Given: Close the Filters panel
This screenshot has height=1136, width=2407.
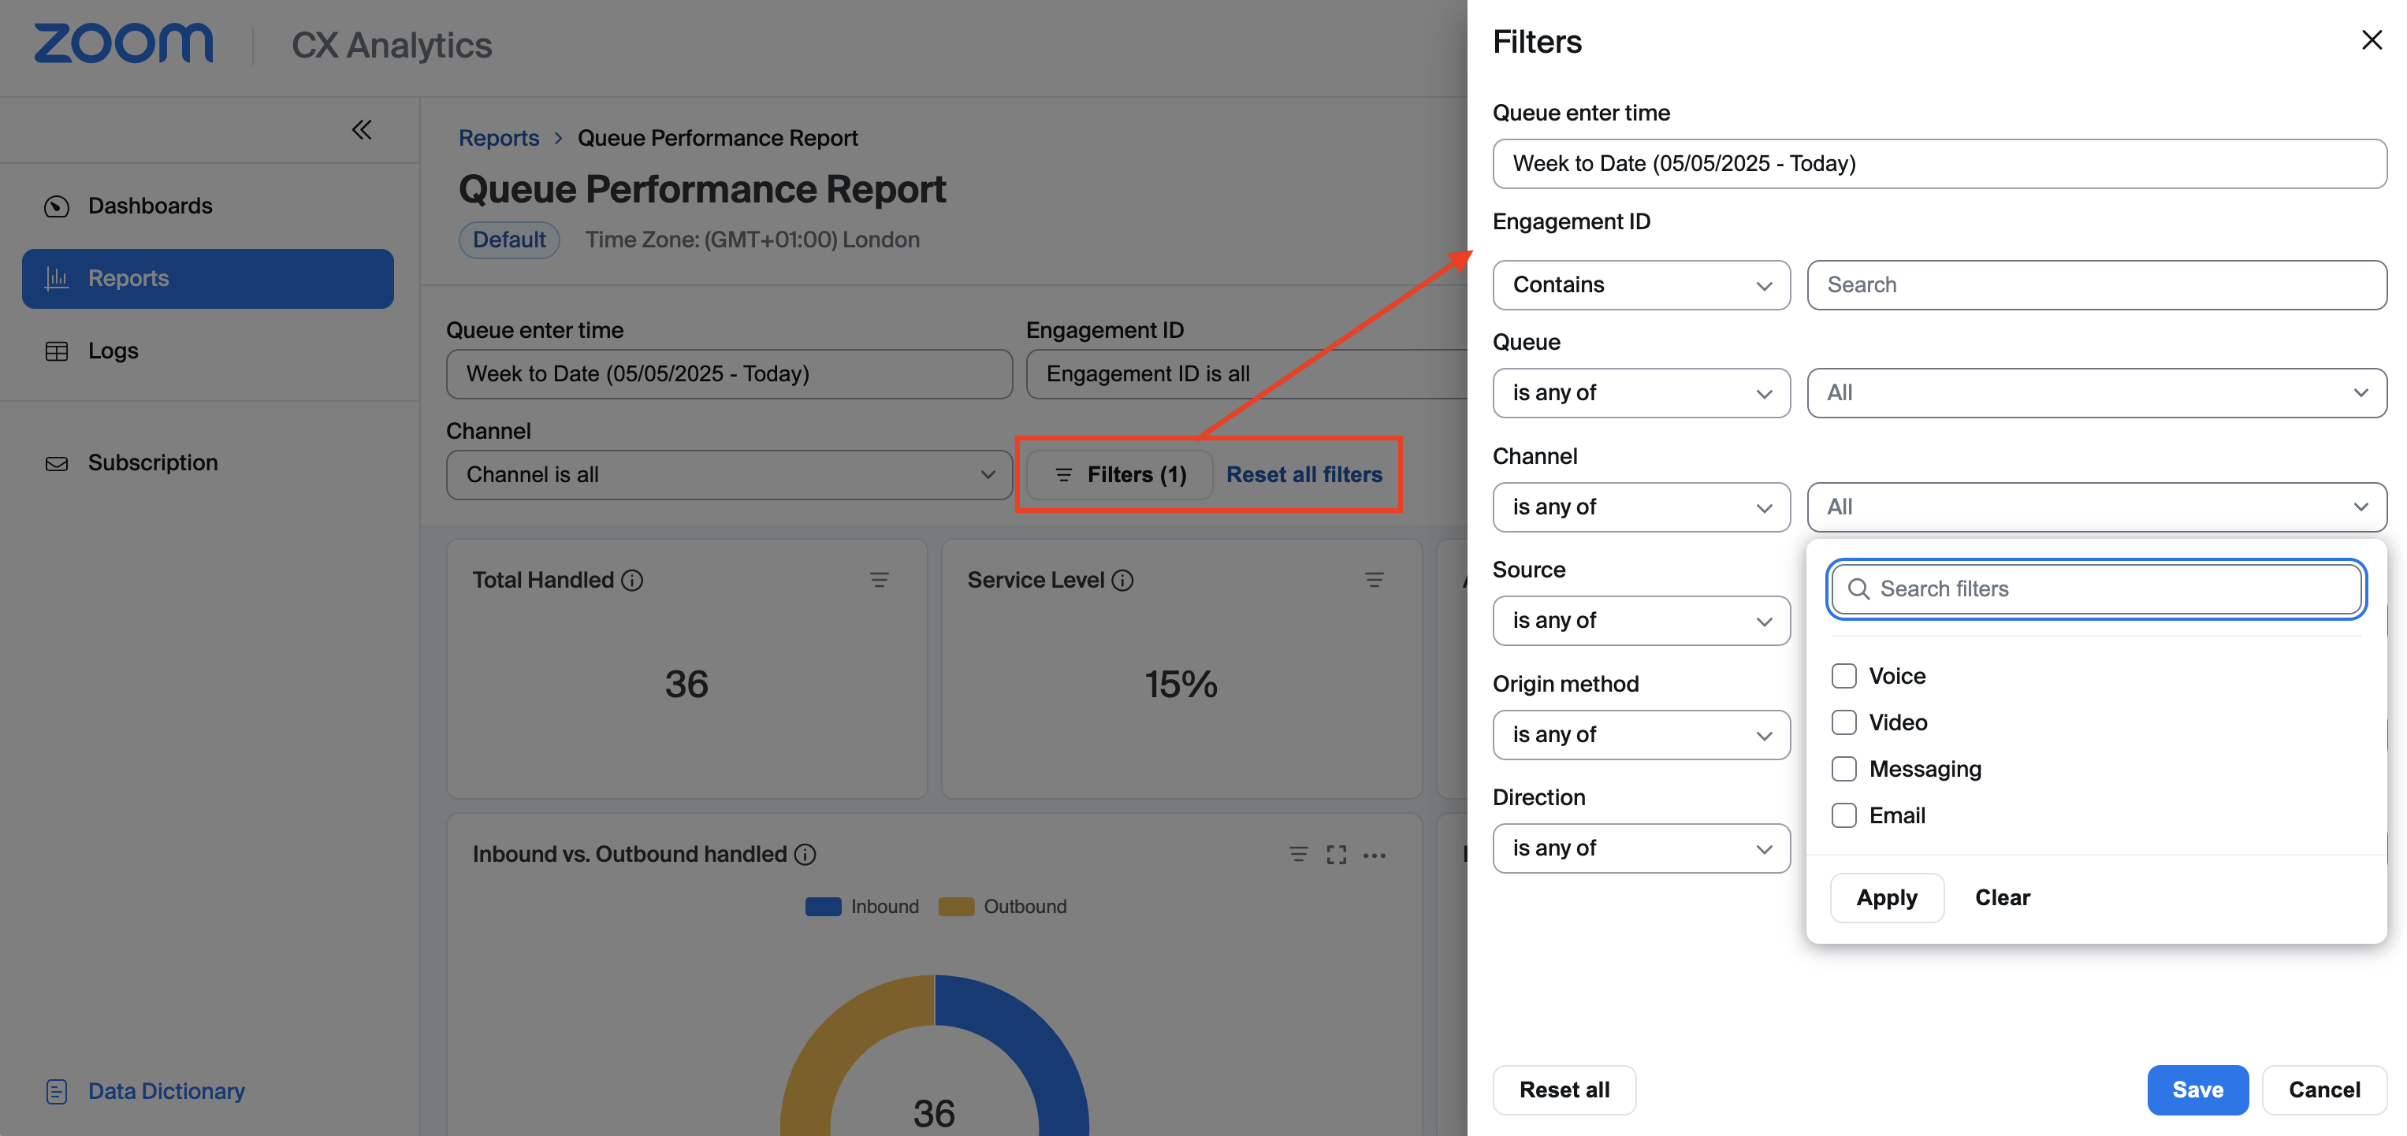Looking at the screenshot, I should (2371, 40).
